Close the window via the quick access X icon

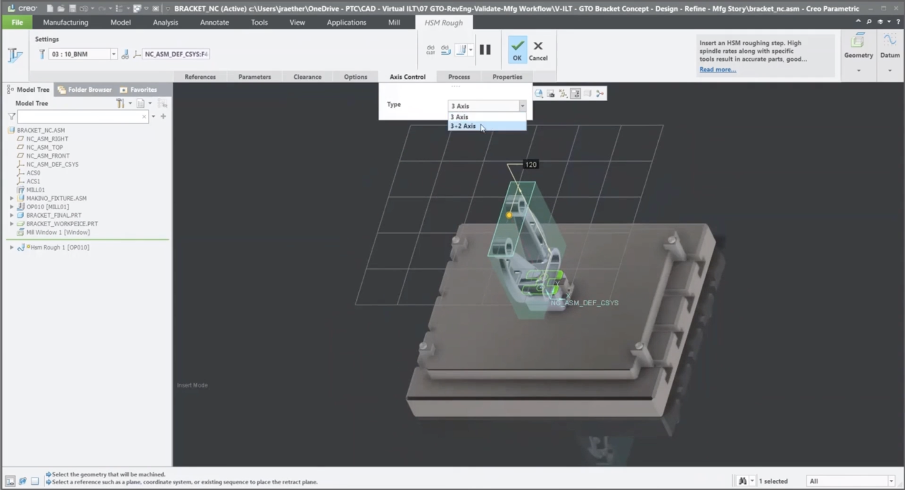click(156, 8)
